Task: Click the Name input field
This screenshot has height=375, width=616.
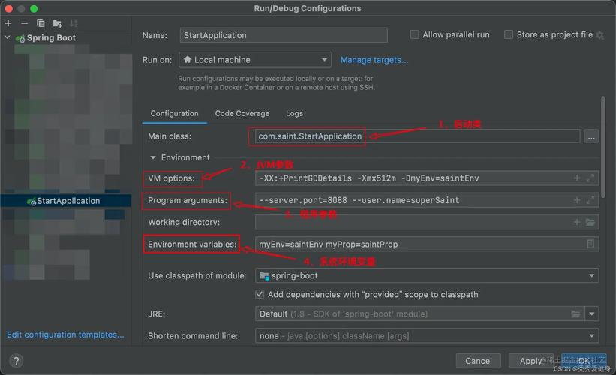Action: [284, 35]
